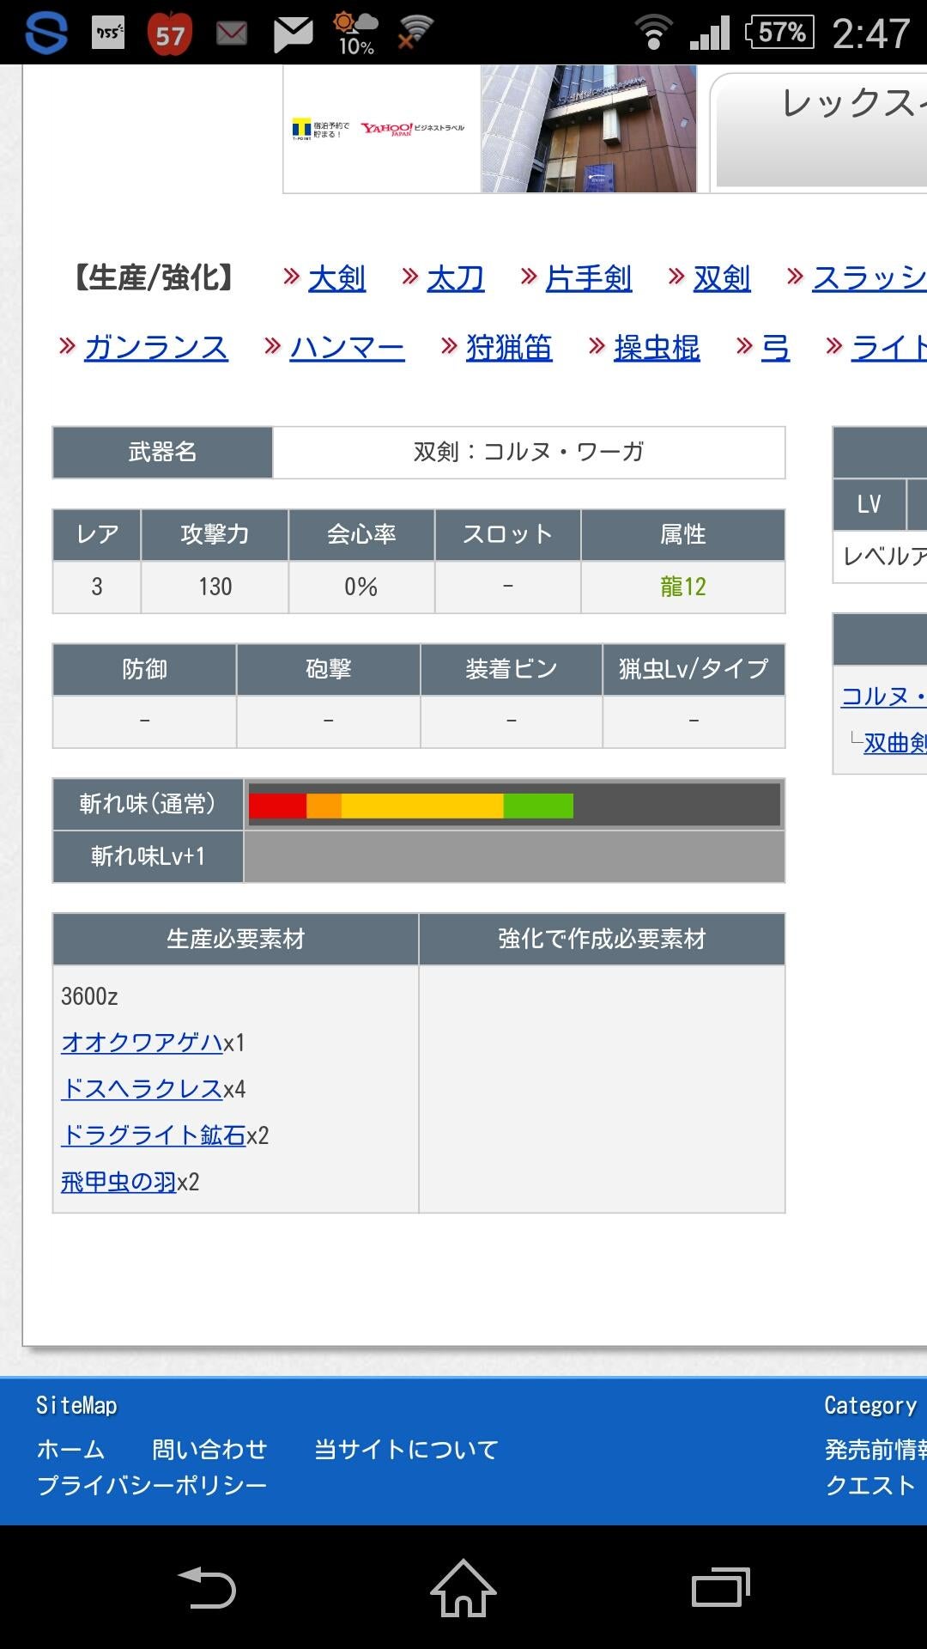Tap the 斬れ味Lv+1 row label
927x1649 pixels.
[148, 856]
